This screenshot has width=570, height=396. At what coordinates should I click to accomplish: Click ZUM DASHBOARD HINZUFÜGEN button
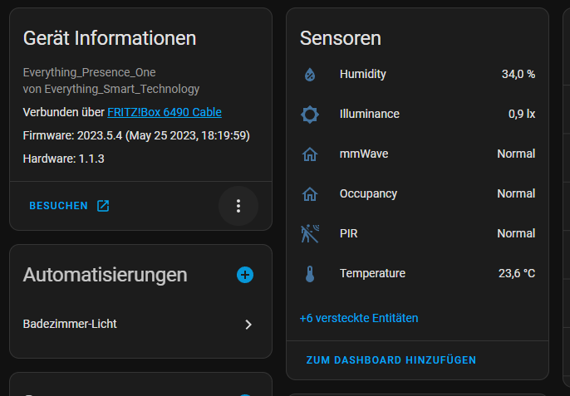click(x=391, y=360)
